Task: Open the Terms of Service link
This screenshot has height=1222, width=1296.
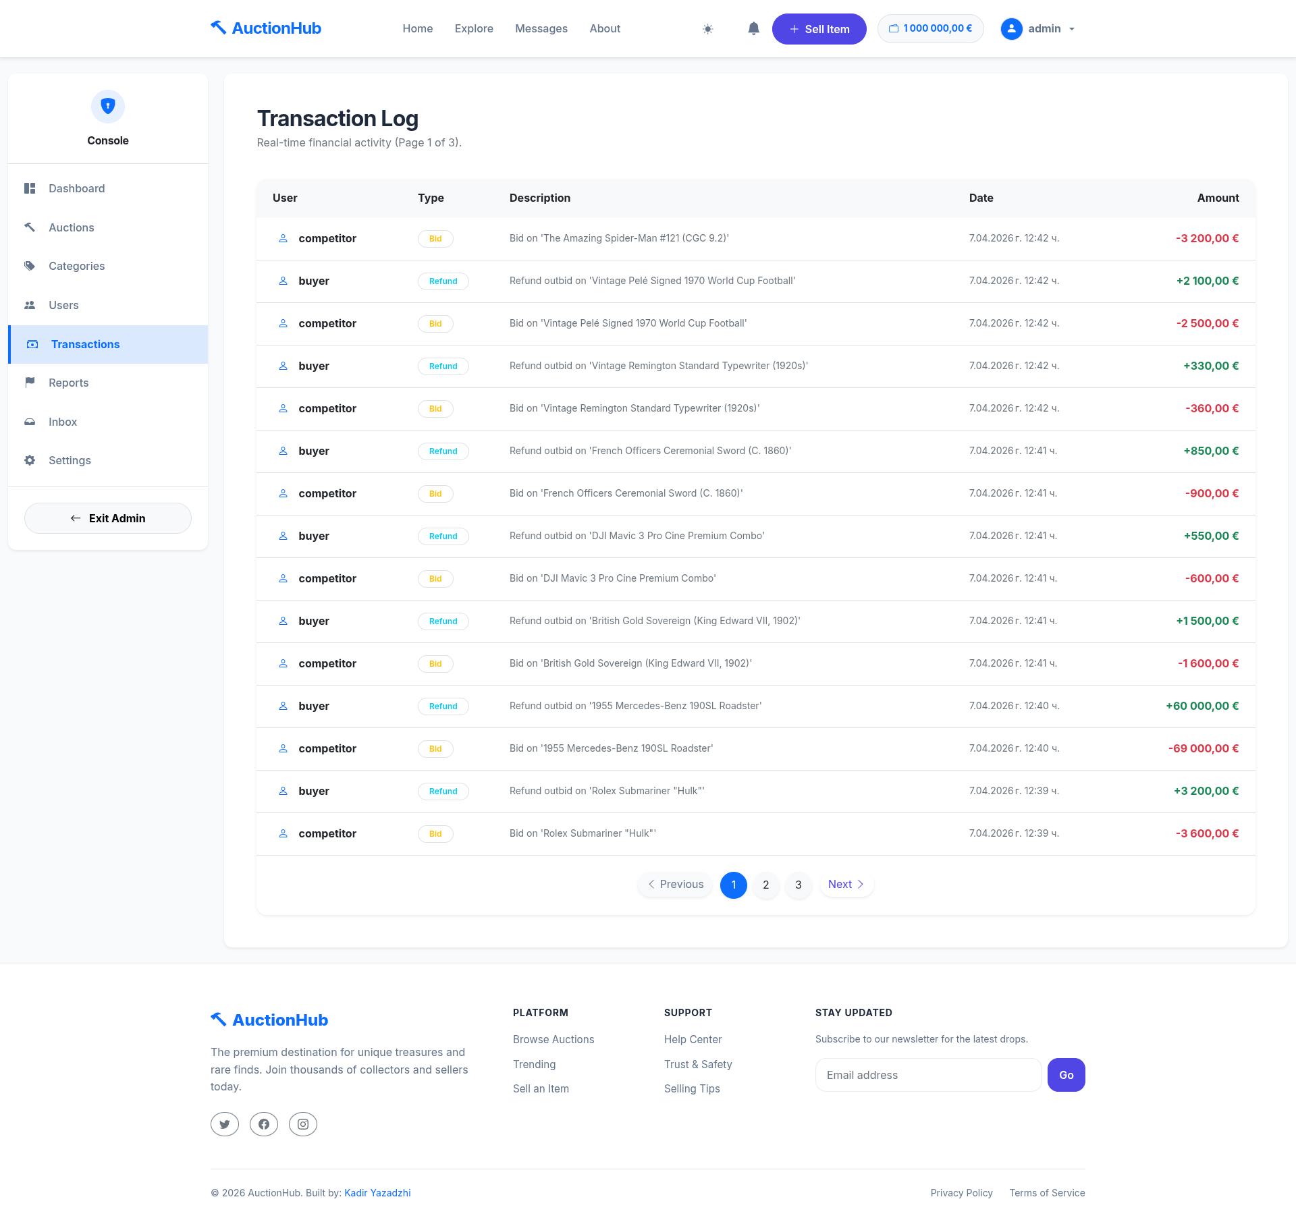Action: pos(1047,1193)
